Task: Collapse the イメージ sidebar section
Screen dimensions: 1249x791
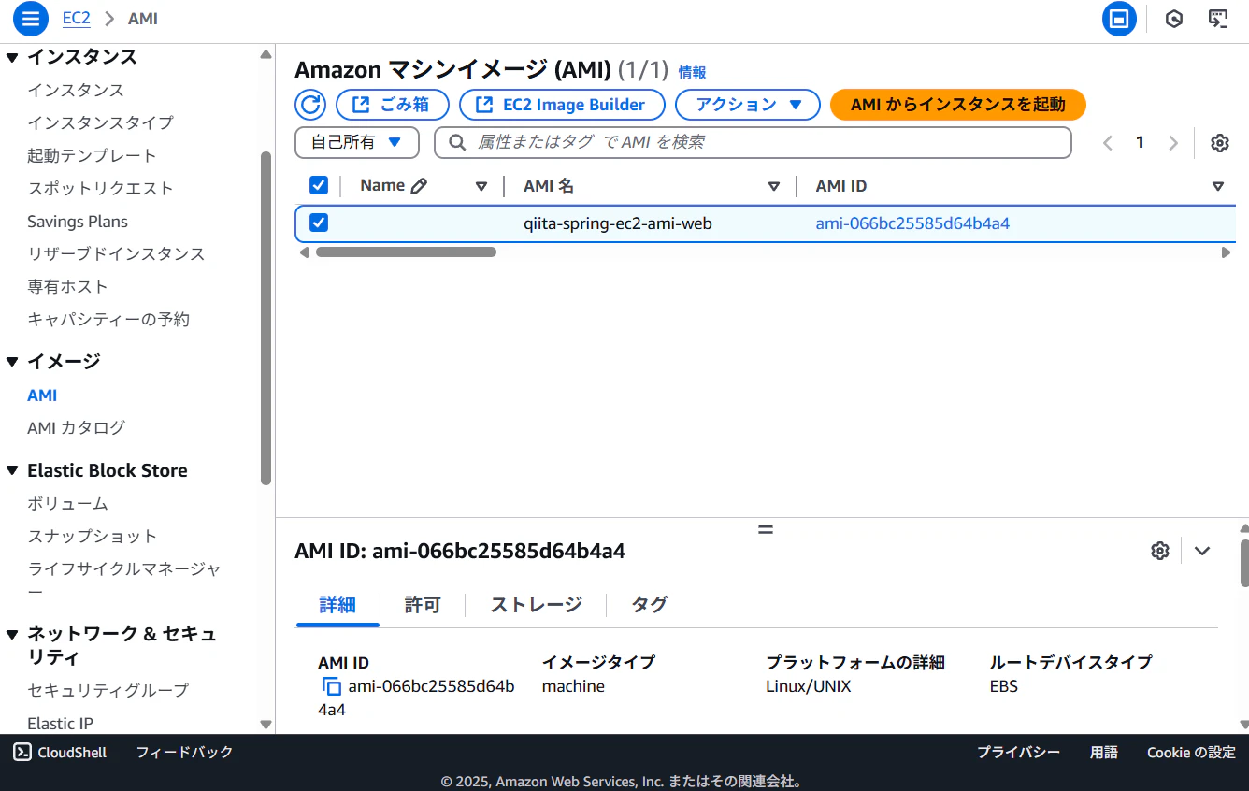Action: (12, 362)
